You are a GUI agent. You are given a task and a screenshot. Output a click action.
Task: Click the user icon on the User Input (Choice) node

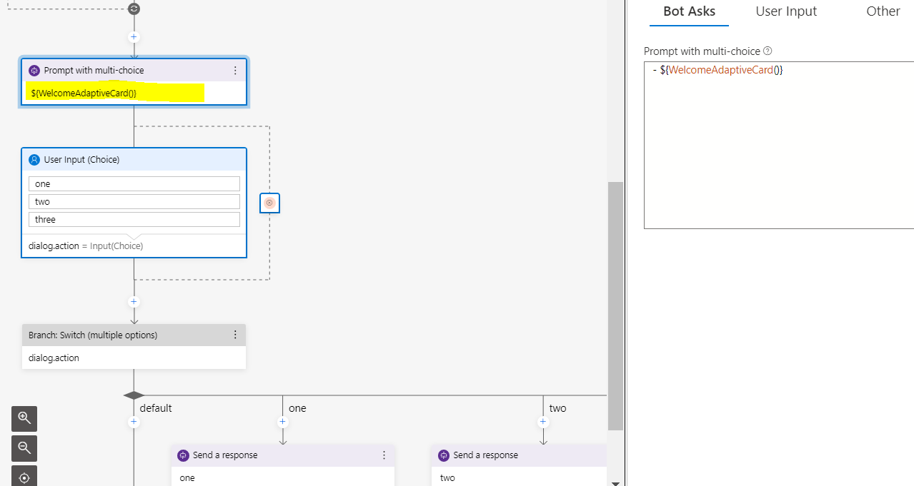[x=34, y=160]
